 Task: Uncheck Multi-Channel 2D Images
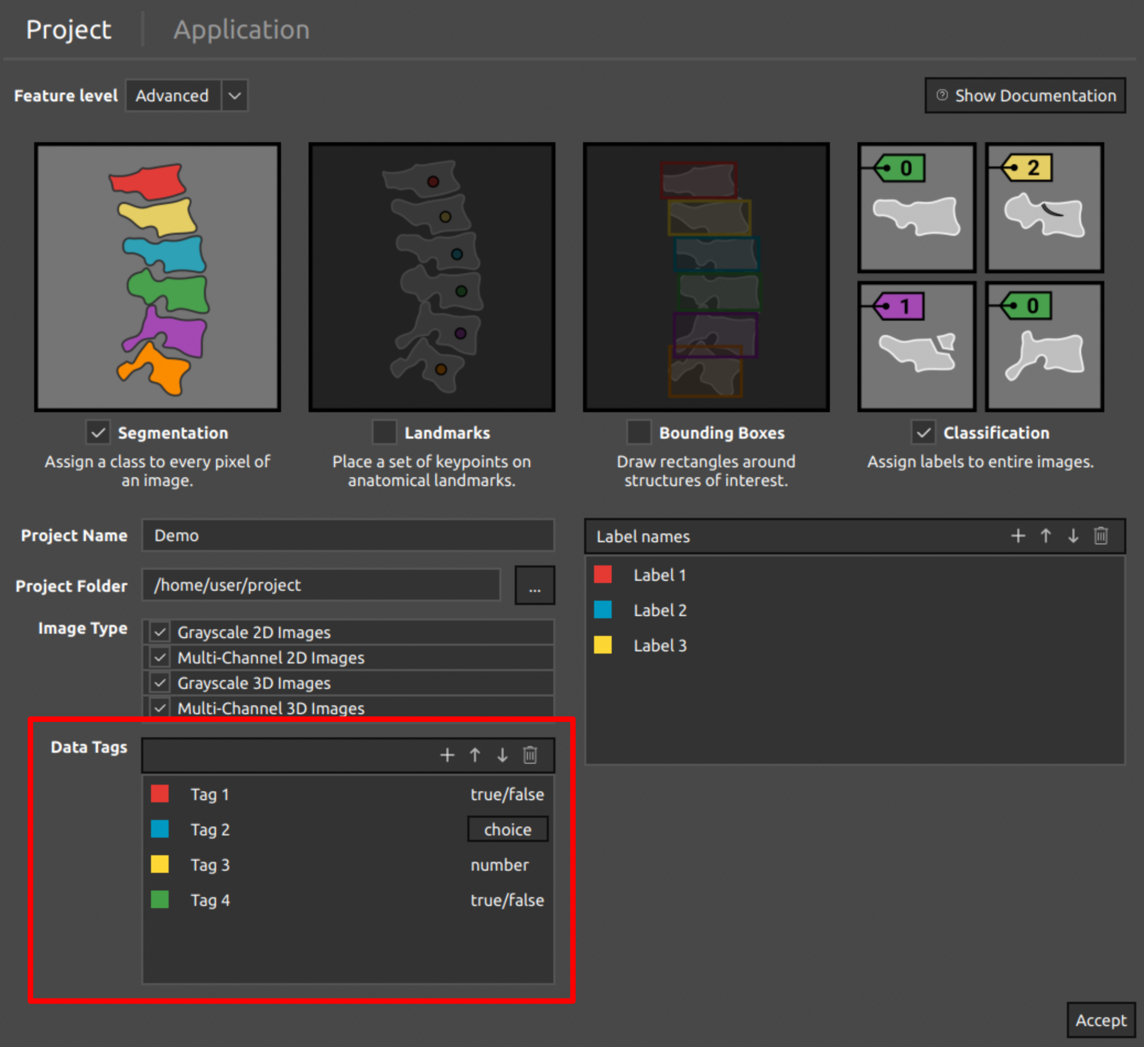pyautogui.click(x=160, y=657)
